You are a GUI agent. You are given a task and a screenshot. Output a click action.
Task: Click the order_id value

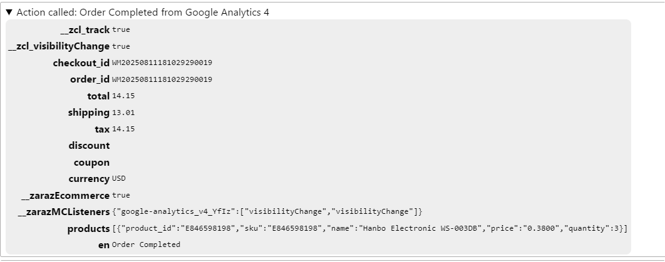click(x=162, y=79)
